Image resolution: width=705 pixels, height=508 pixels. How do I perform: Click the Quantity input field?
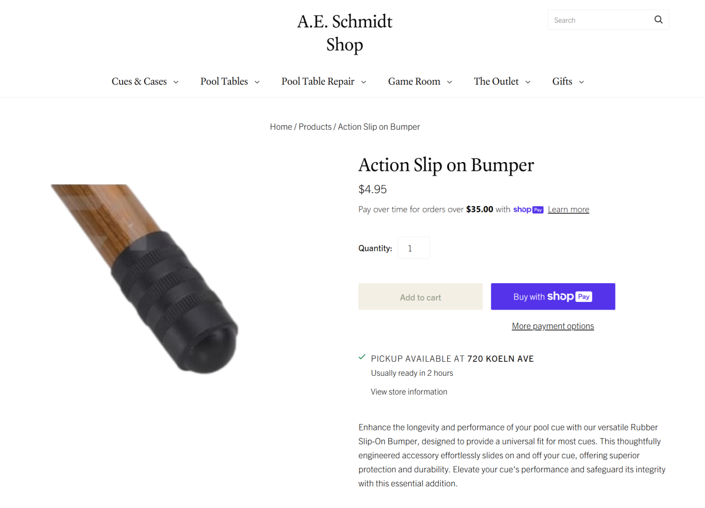click(x=414, y=248)
